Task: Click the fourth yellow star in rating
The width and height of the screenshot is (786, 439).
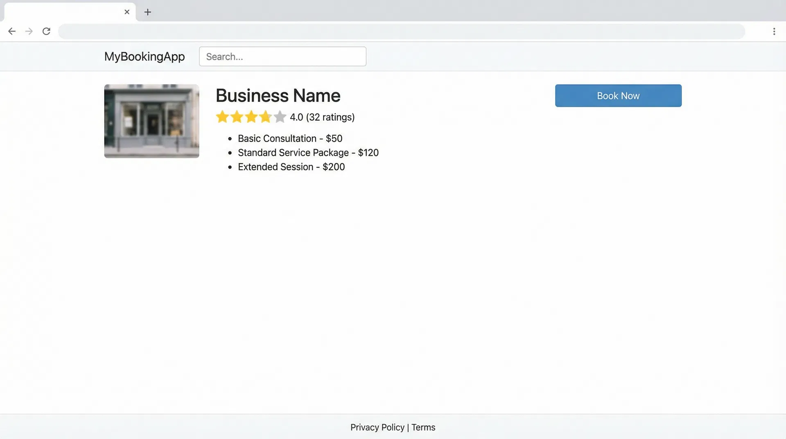Action: pyautogui.click(x=265, y=117)
